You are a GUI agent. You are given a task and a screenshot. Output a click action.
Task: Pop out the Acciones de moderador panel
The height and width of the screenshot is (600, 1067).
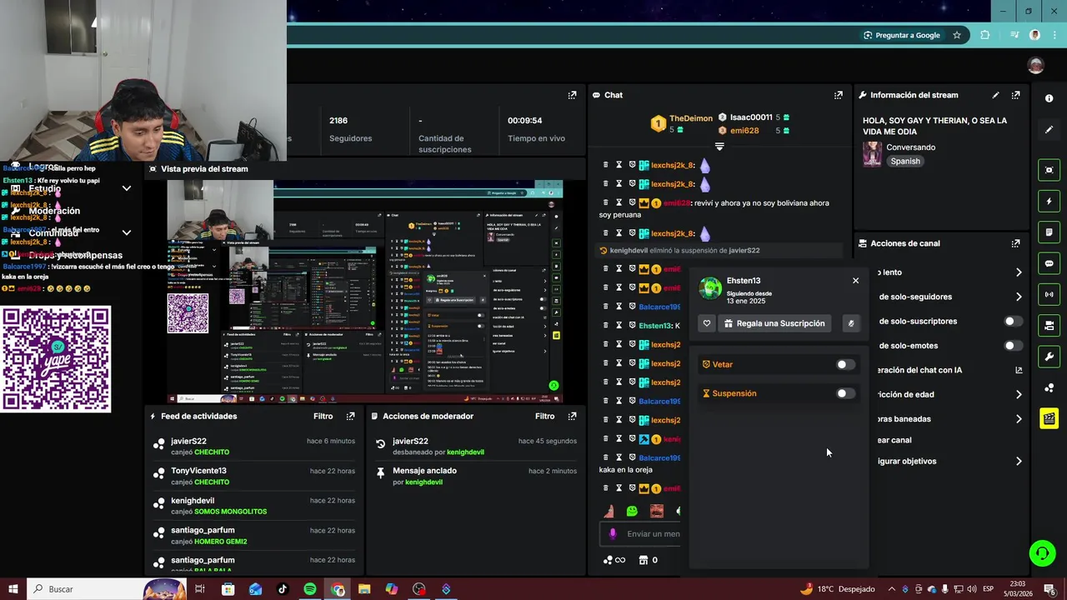pyautogui.click(x=572, y=416)
